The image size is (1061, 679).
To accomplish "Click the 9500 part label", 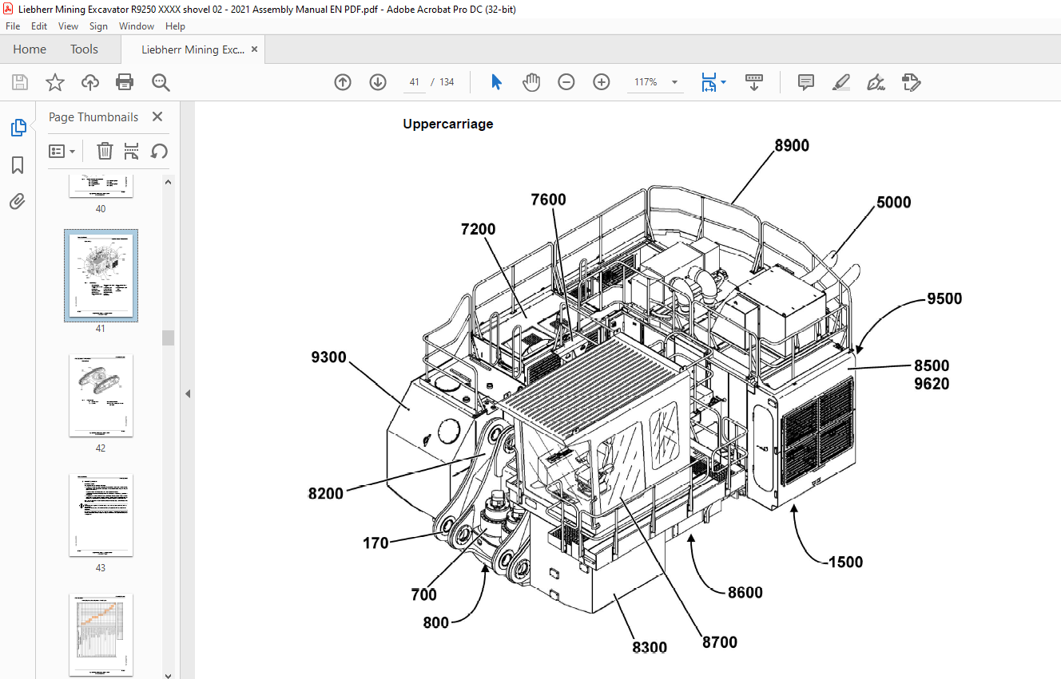I will click(944, 299).
